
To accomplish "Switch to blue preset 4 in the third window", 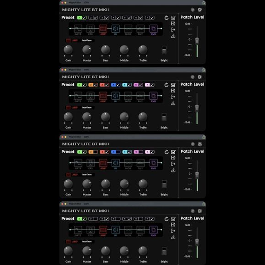I will pyautogui.click(x=113, y=152).
